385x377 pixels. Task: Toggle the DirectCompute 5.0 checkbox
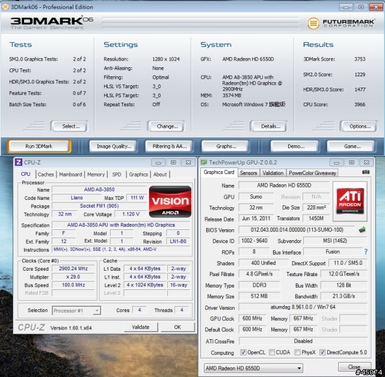[x=322, y=352]
